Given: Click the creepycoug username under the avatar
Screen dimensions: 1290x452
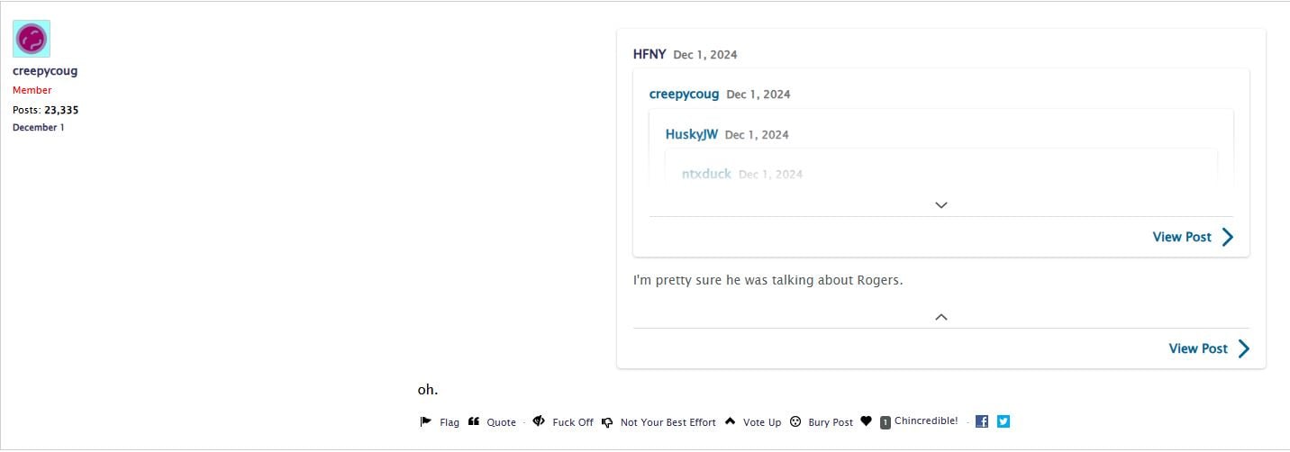Looking at the screenshot, I should (45, 71).
